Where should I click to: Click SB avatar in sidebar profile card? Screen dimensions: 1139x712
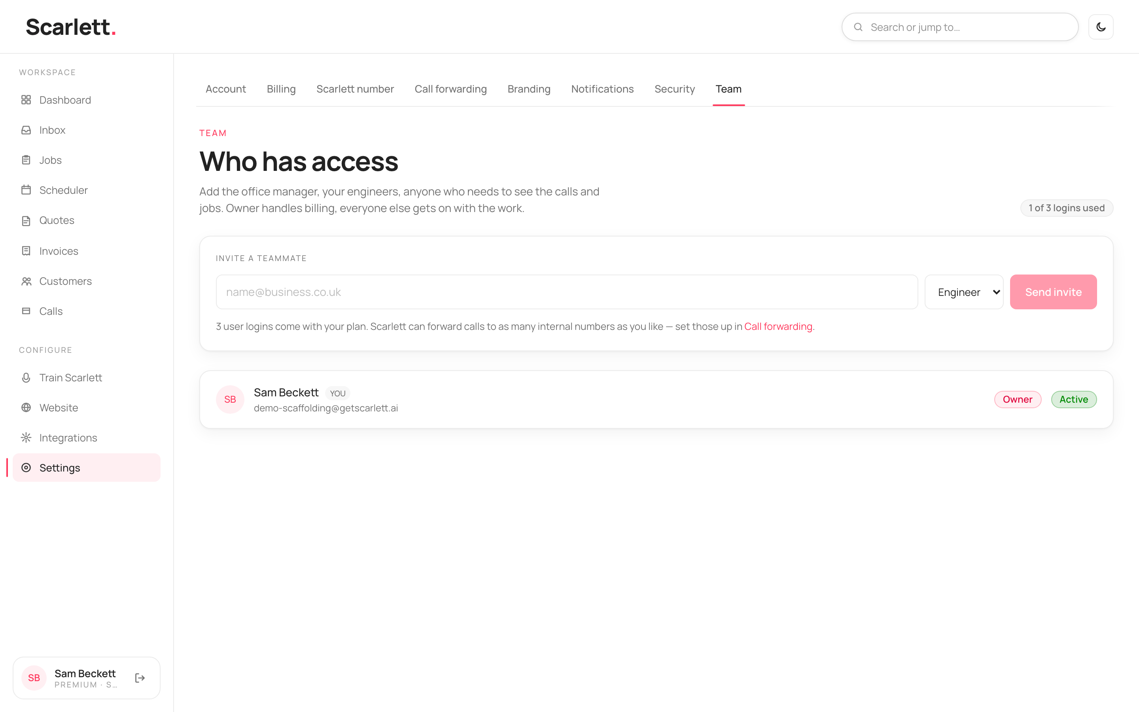[34, 678]
